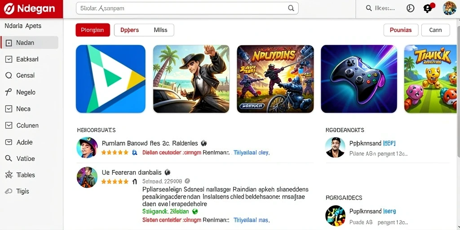
Task: Click the blue icon after Rumiam's star rating
Action: tap(135, 153)
